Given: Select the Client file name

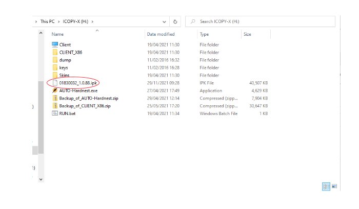Looking at the screenshot, I should pos(65,45).
